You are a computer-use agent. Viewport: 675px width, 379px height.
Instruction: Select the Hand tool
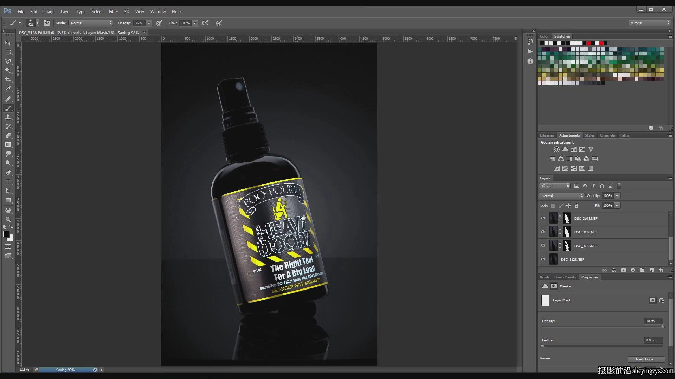pyautogui.click(x=8, y=211)
